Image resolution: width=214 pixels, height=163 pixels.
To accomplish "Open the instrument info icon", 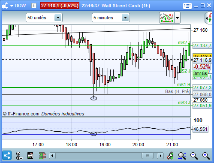I will (34, 6).
